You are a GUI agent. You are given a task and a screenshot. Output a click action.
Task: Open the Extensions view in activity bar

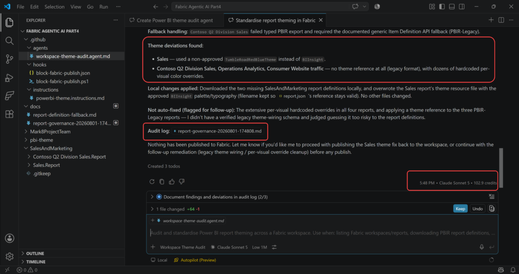tap(9, 114)
